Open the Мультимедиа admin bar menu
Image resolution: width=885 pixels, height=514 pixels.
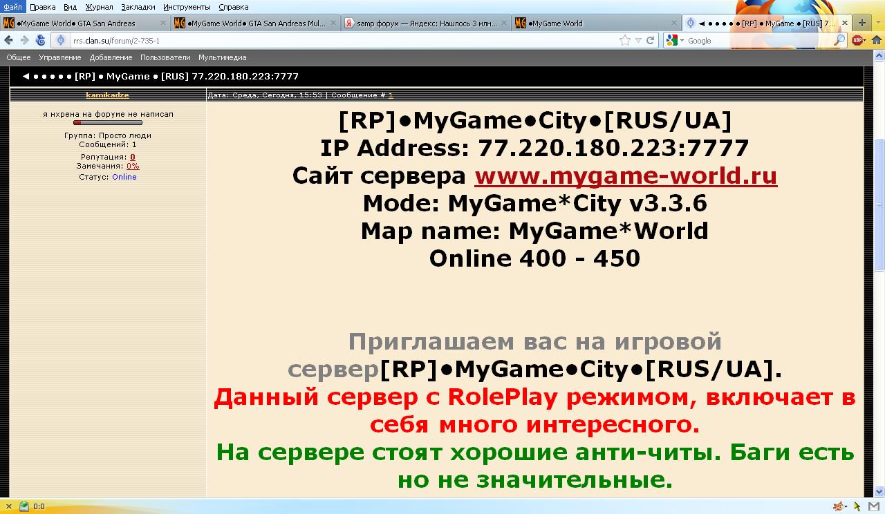(x=222, y=57)
